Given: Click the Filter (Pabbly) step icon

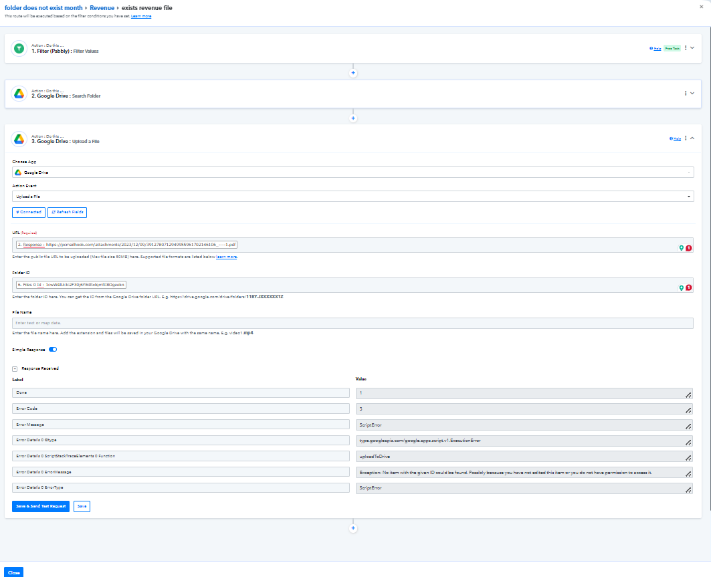Looking at the screenshot, I should [19, 48].
